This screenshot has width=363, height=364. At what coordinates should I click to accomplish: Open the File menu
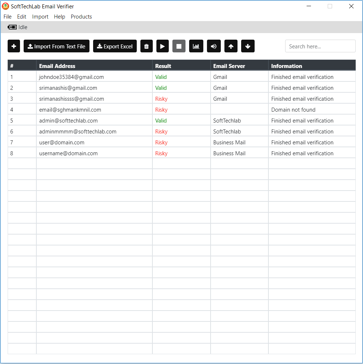click(x=7, y=17)
